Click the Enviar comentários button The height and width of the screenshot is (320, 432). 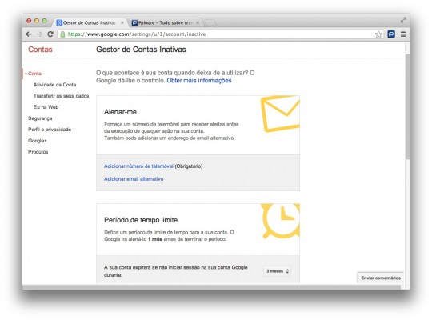[381, 278]
